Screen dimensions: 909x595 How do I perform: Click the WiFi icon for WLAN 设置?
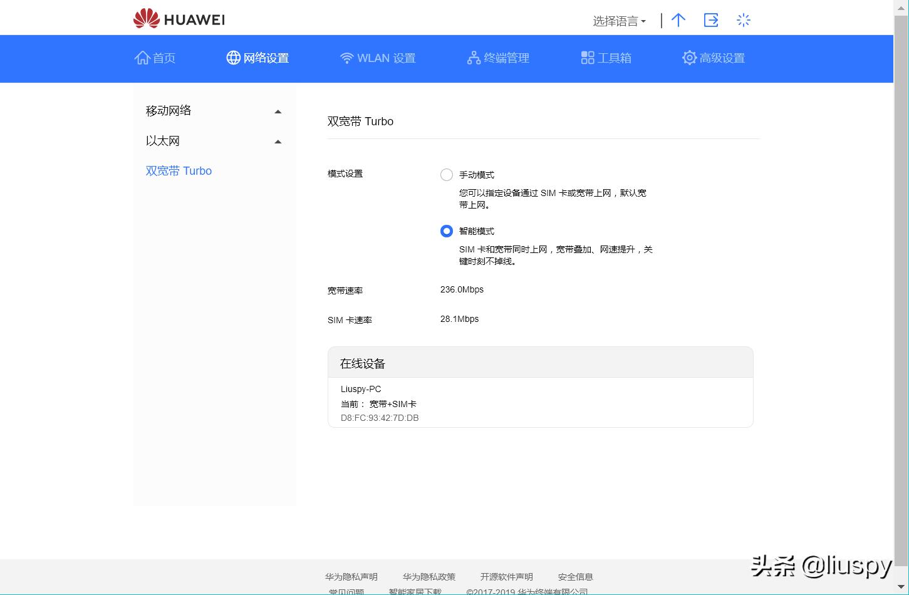click(346, 57)
